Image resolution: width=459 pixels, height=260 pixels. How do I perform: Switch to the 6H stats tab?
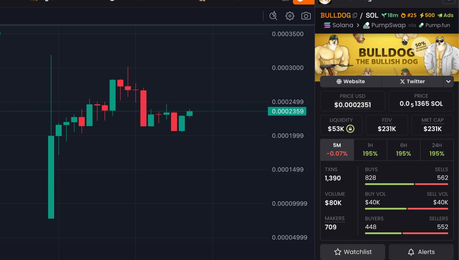click(x=403, y=150)
